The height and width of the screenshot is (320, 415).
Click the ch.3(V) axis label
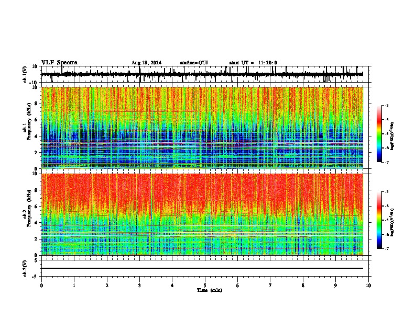pos(25,268)
